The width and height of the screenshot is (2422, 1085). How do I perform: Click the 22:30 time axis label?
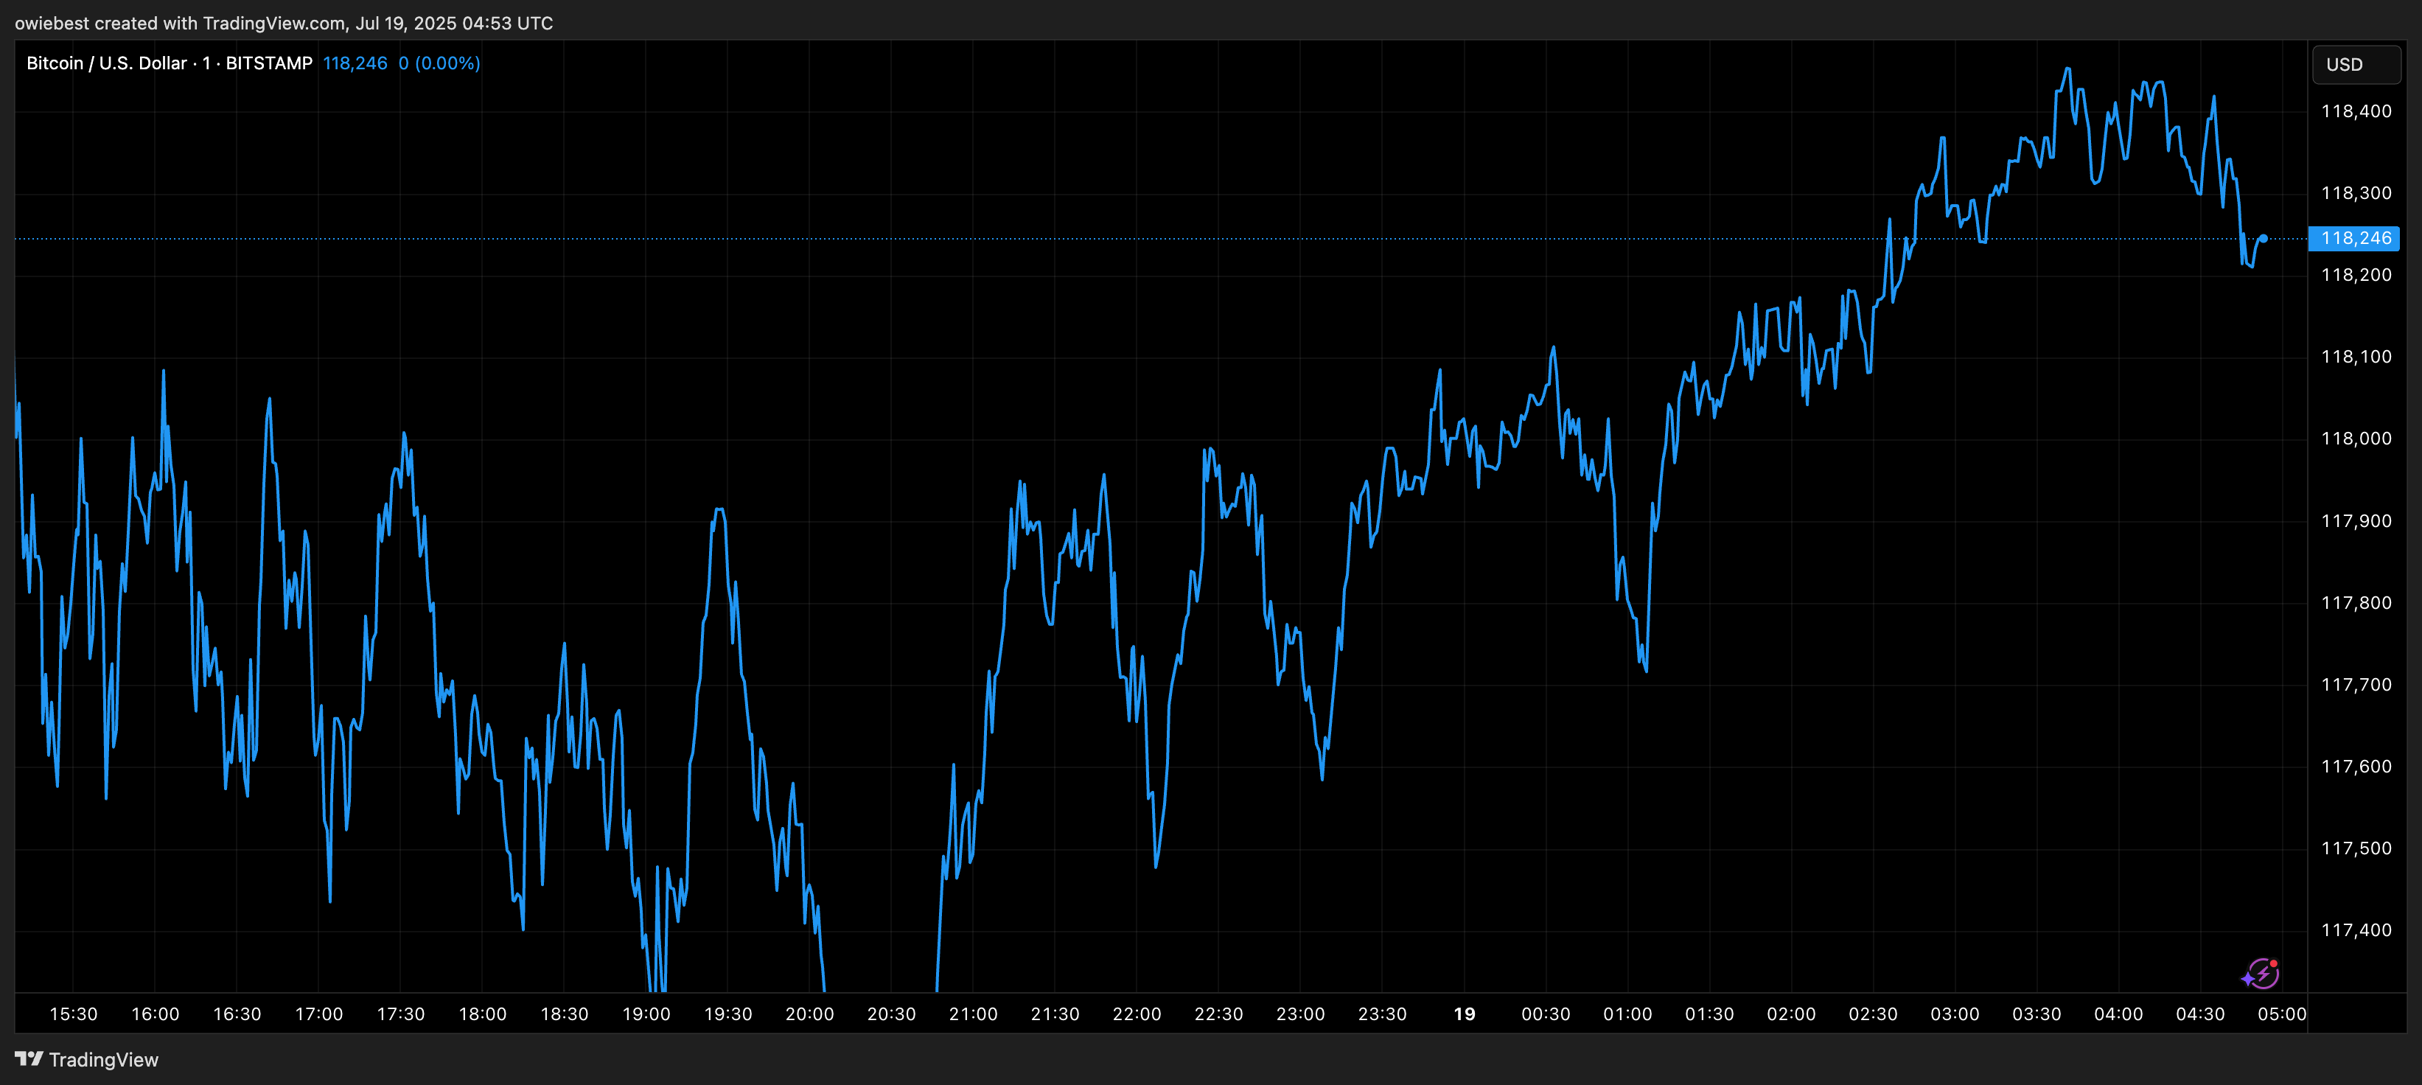tap(1218, 1014)
